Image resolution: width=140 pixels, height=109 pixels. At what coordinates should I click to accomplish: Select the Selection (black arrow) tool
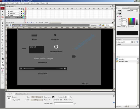(x=2, y=11)
